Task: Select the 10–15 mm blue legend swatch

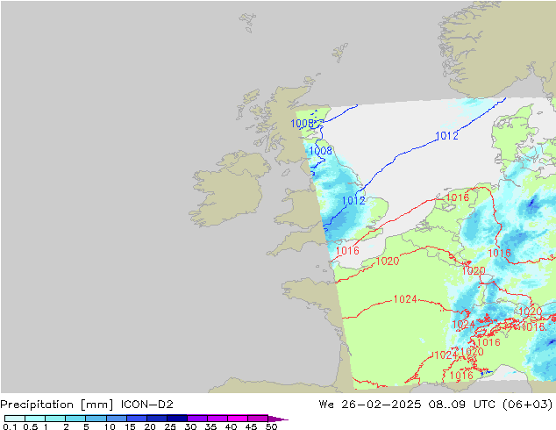Action: (116, 419)
